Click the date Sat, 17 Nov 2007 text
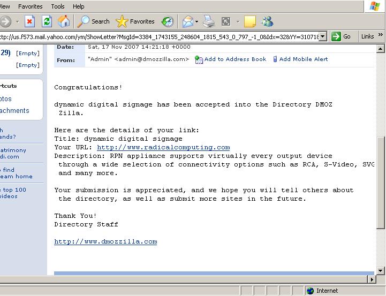 [x=139, y=47]
